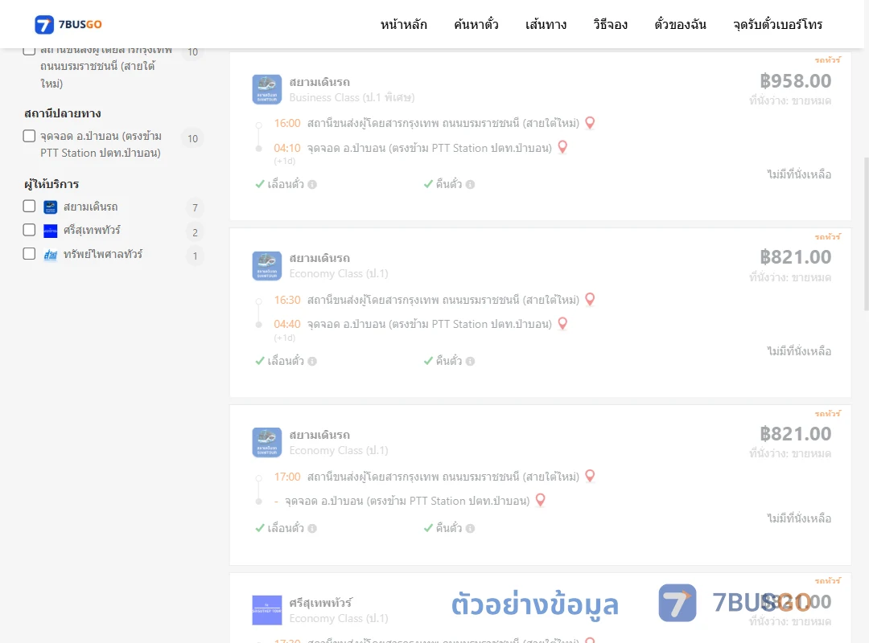This screenshot has width=869, height=643.
Task: Click 04:10 arrival time
Action: pos(287,148)
